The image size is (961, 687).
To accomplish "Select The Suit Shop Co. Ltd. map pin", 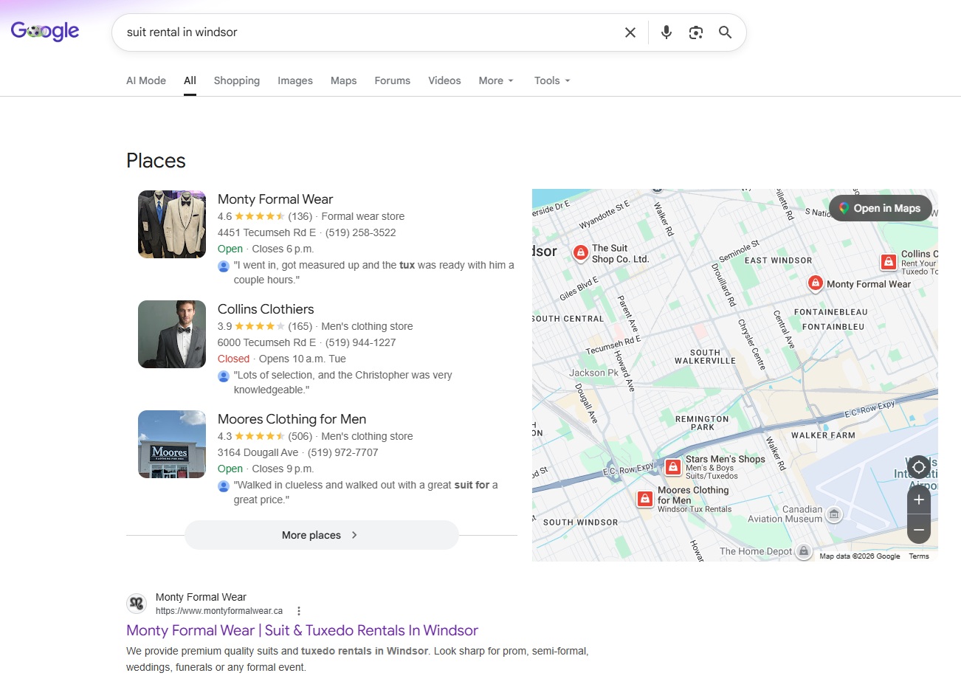I will (x=582, y=253).
